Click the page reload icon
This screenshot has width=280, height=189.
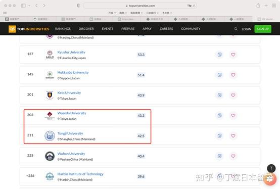[194, 6]
